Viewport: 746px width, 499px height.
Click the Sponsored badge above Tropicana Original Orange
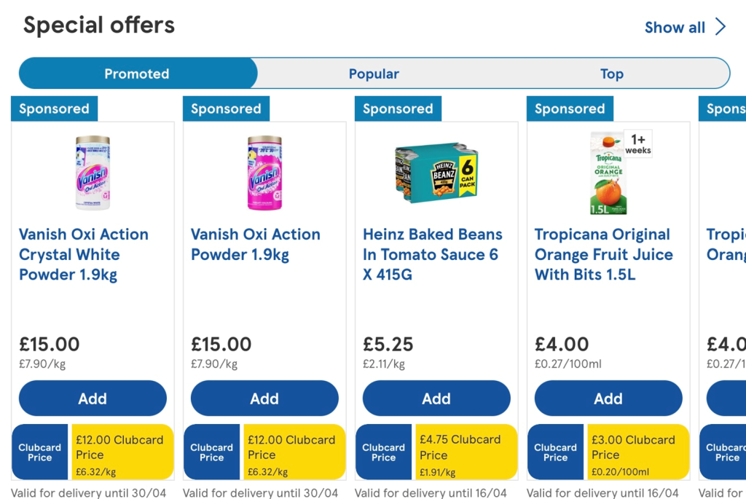coord(570,109)
